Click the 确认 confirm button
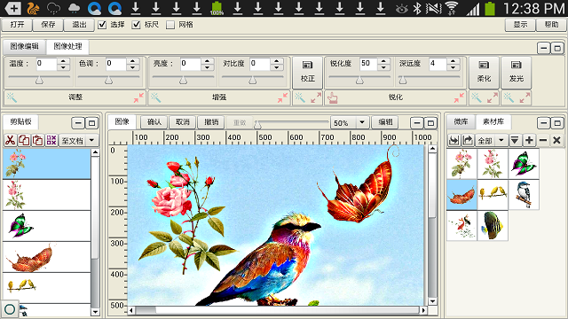The height and width of the screenshot is (319, 568). tap(154, 122)
